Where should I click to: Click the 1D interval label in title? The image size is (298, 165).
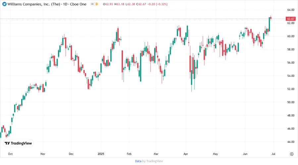(x=65, y=4)
